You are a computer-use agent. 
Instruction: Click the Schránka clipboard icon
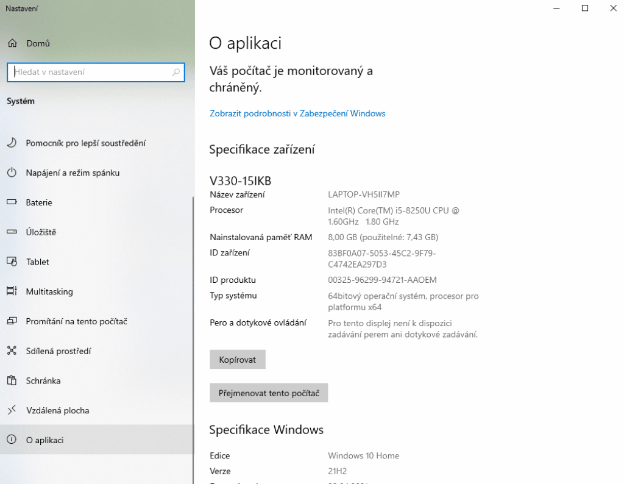12,380
